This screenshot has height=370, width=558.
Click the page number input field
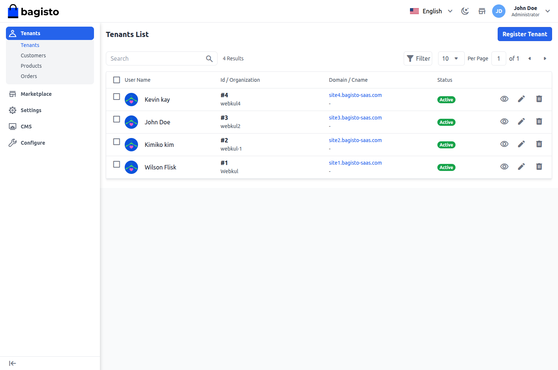(x=499, y=58)
